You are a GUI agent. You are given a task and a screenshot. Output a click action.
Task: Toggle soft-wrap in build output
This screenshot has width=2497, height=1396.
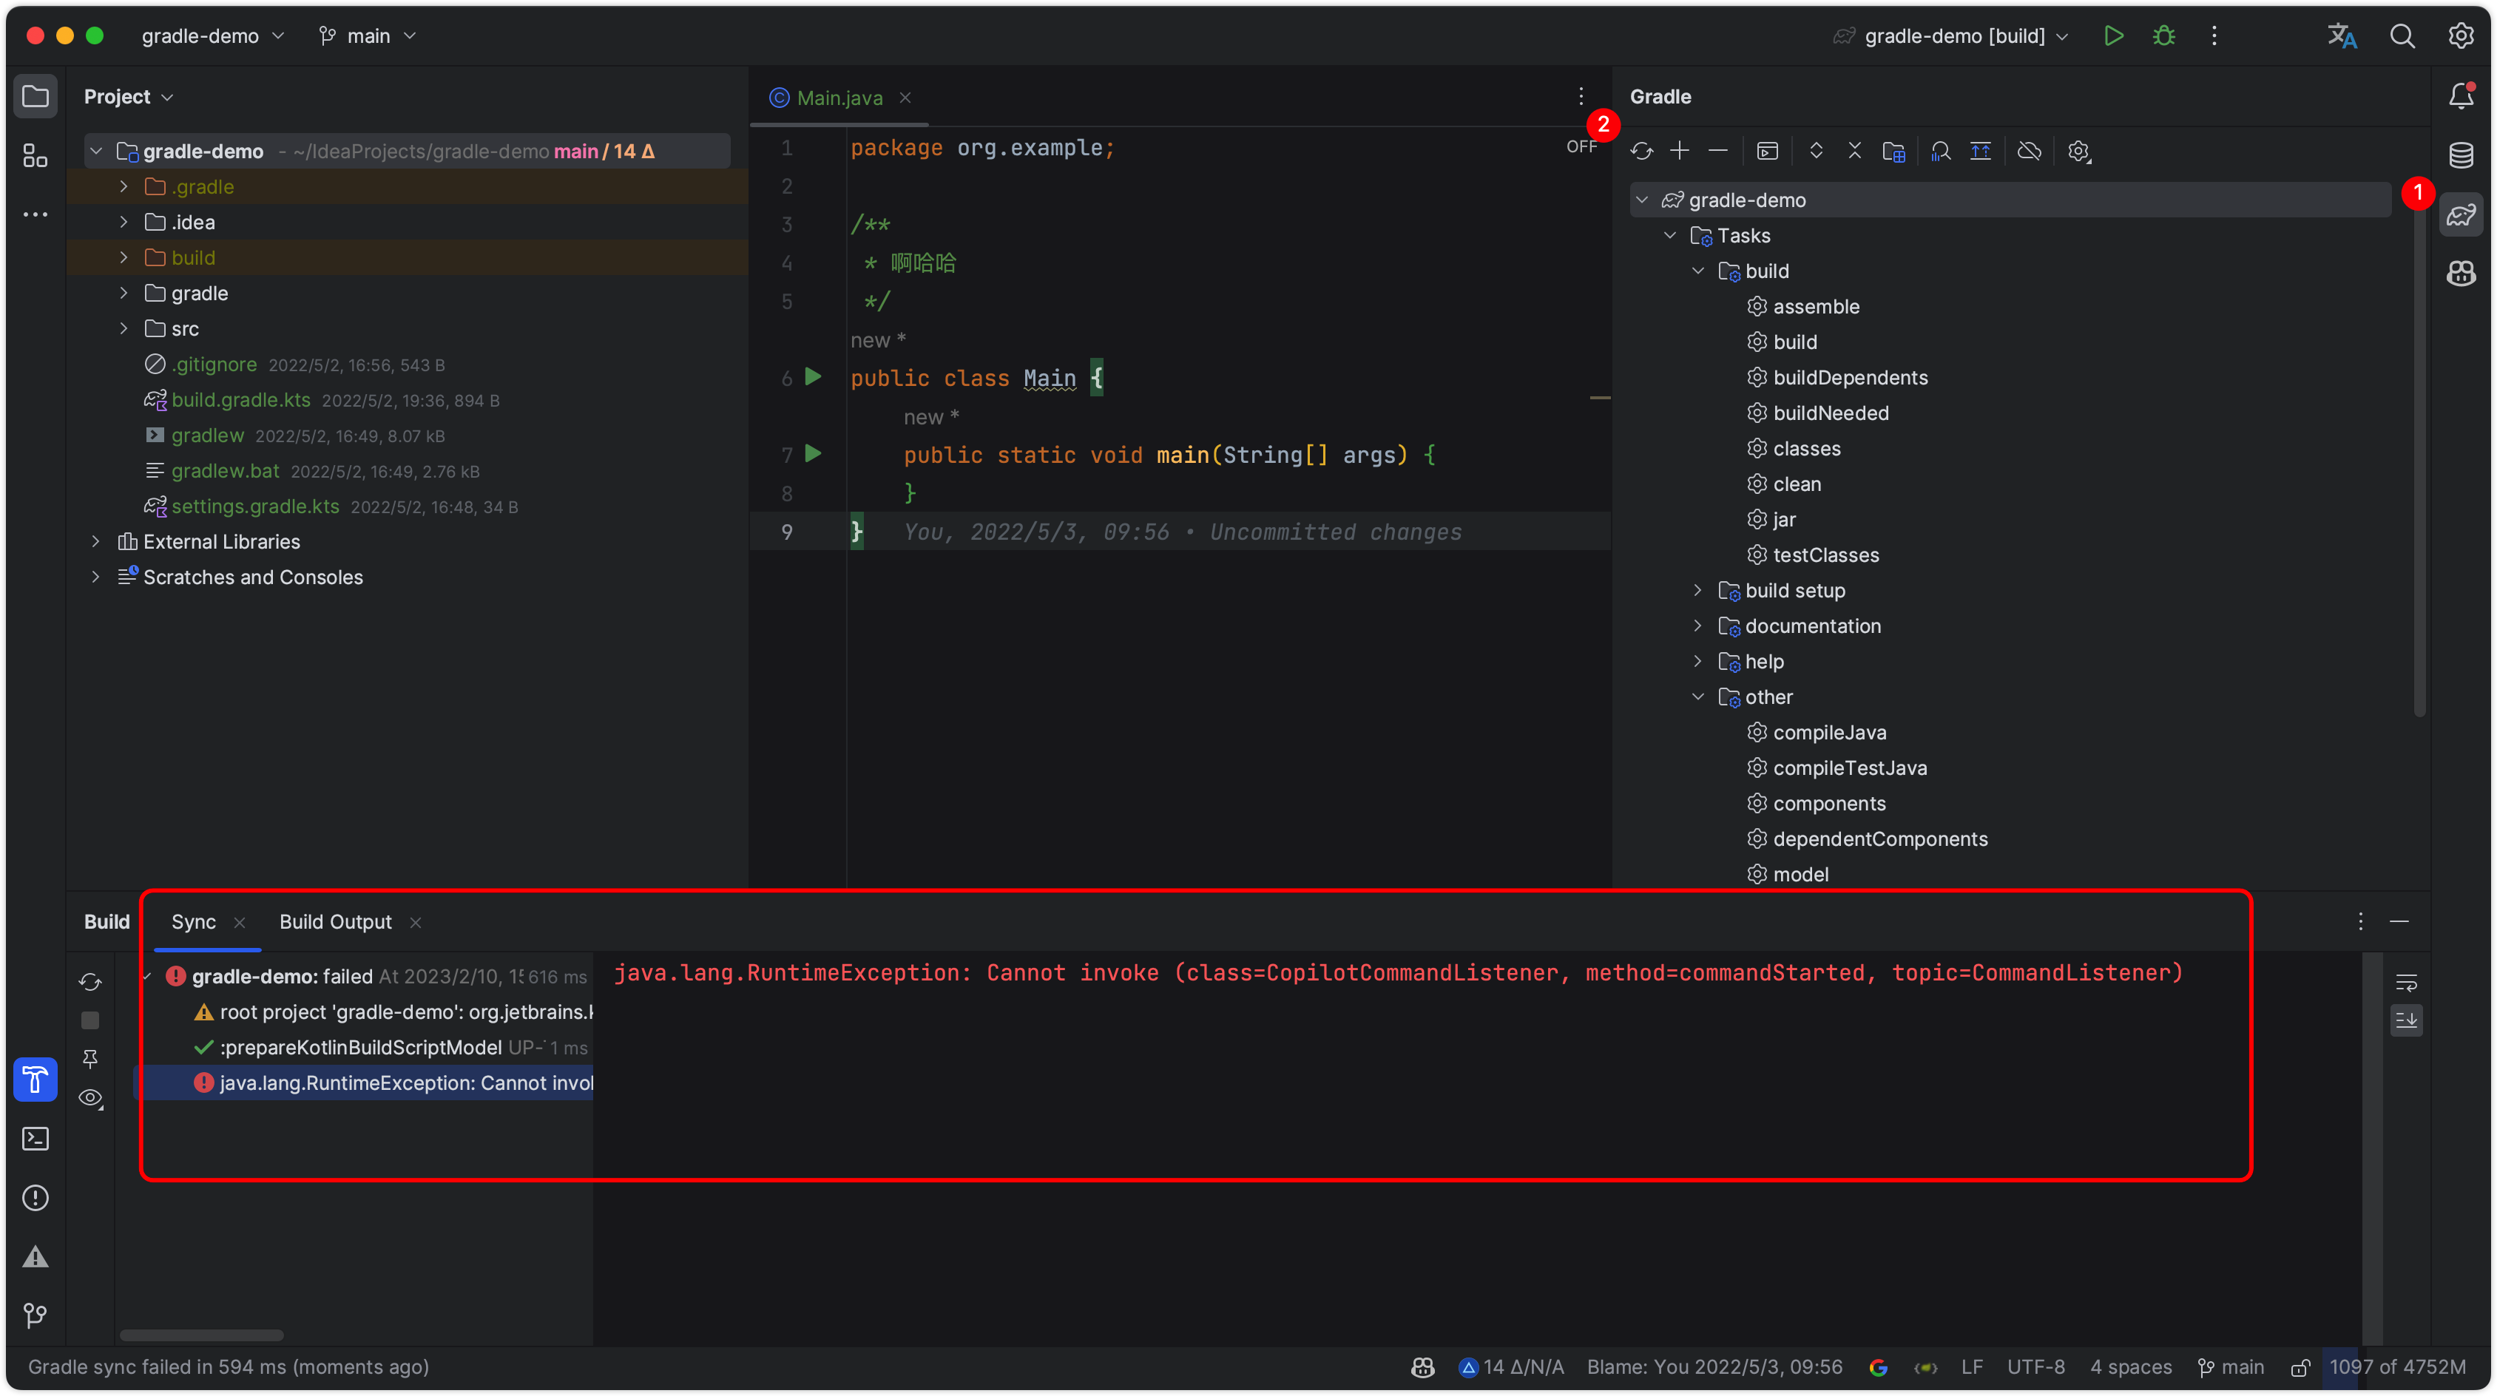tap(2406, 983)
